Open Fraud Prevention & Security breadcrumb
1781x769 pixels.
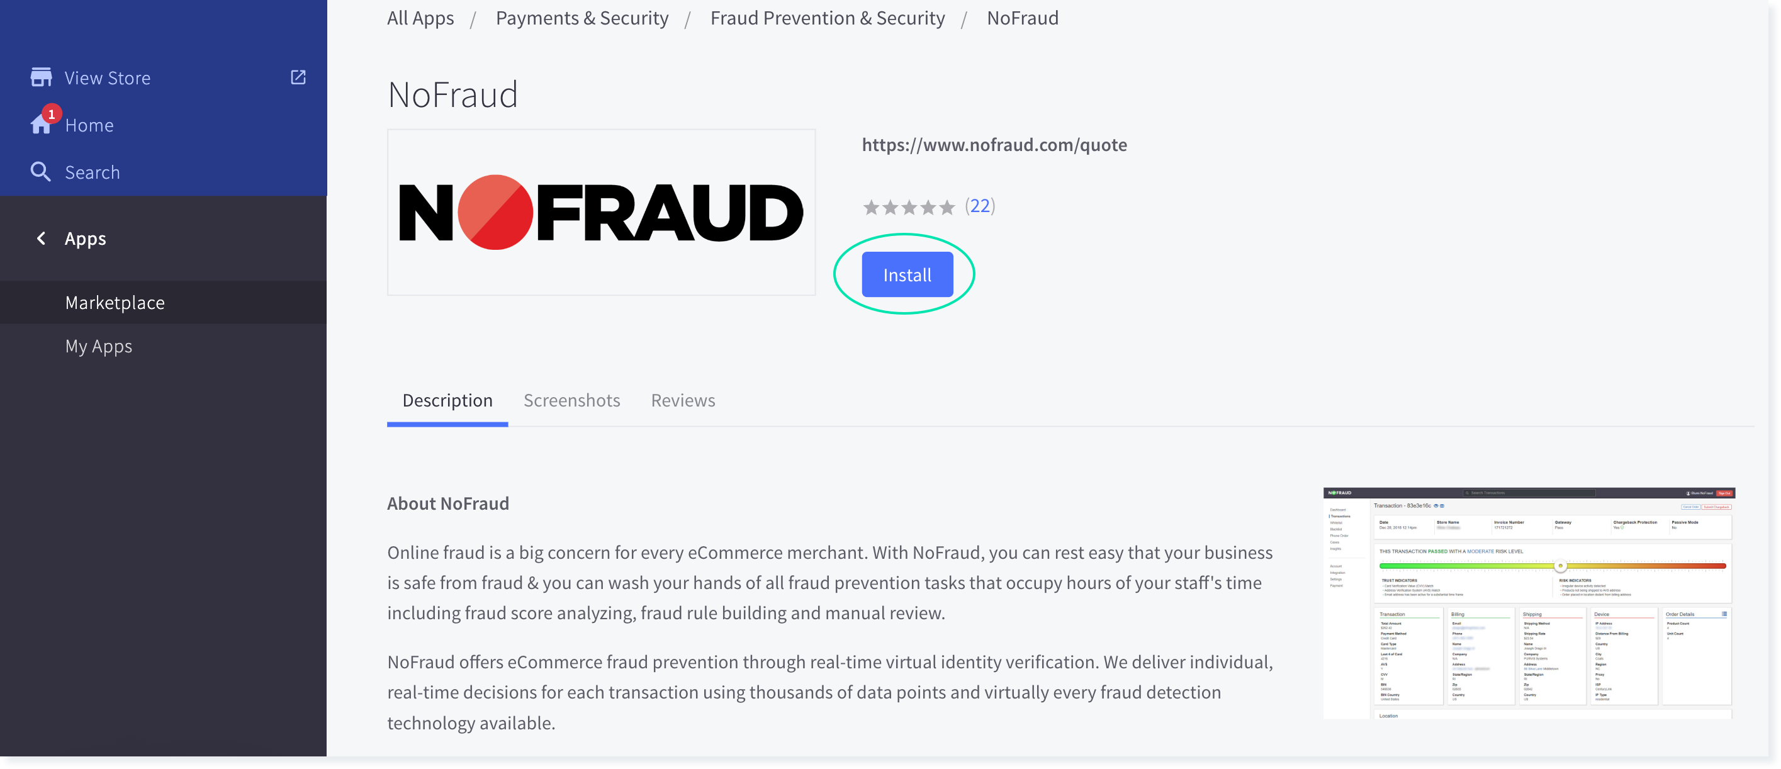827,18
